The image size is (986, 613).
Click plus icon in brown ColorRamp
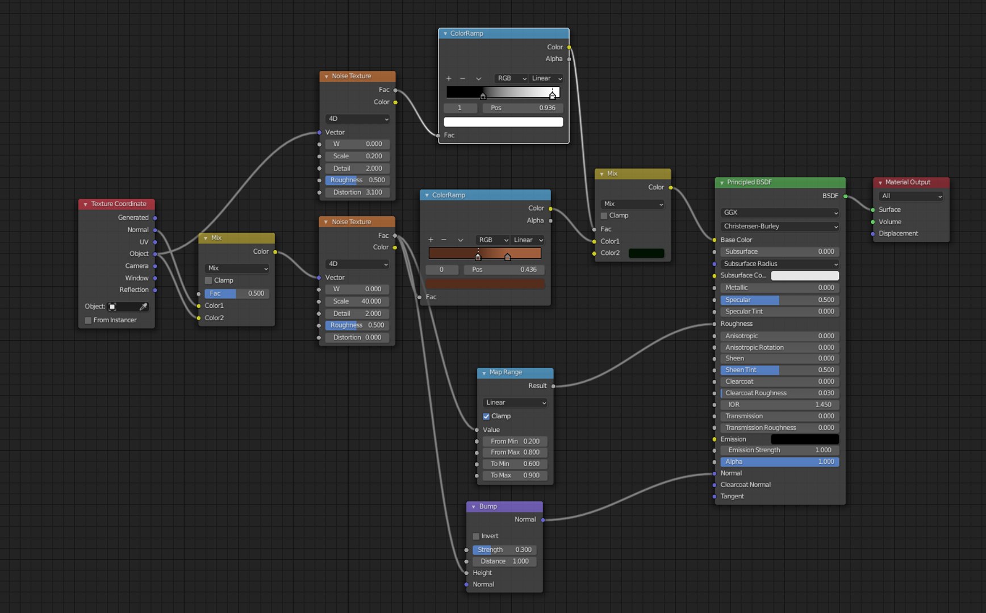[x=431, y=240]
